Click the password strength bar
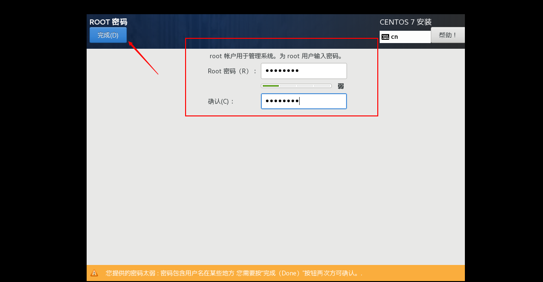This screenshot has height=282, width=543. (x=296, y=86)
